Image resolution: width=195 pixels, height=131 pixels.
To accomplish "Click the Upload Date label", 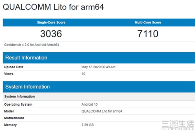I will pos(14,67).
